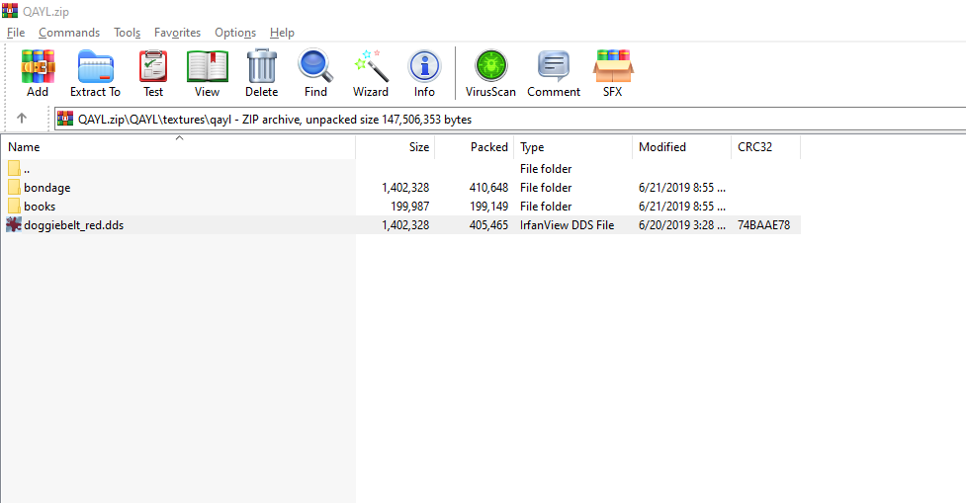This screenshot has height=503, width=966.
Task: Click size value 199,987
Action: coord(410,206)
